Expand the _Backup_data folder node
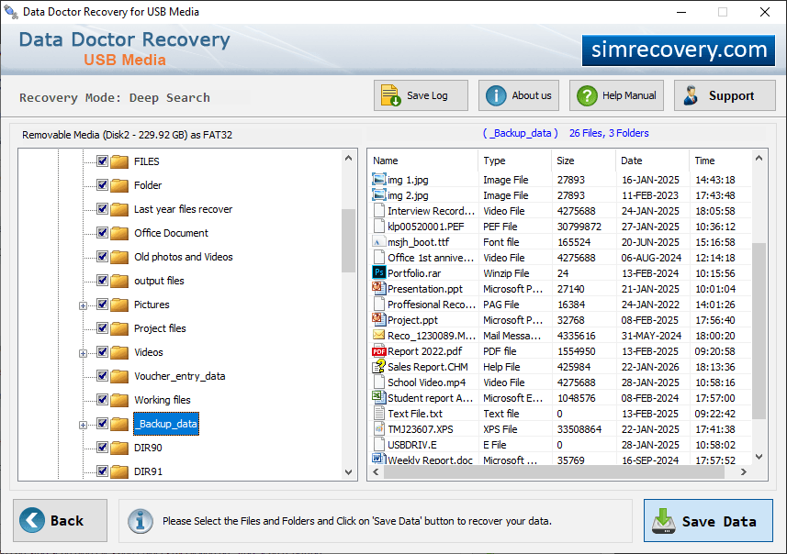This screenshot has width=787, height=554. [x=83, y=426]
